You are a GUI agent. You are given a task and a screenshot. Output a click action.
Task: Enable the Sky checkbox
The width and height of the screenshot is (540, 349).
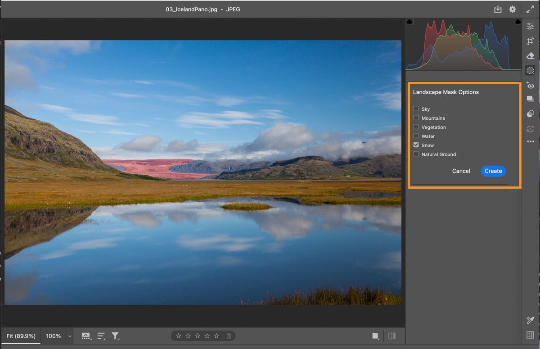pyautogui.click(x=416, y=109)
